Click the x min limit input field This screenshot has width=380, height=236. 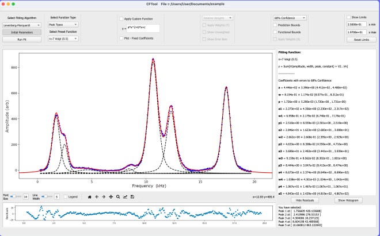tap(356, 25)
